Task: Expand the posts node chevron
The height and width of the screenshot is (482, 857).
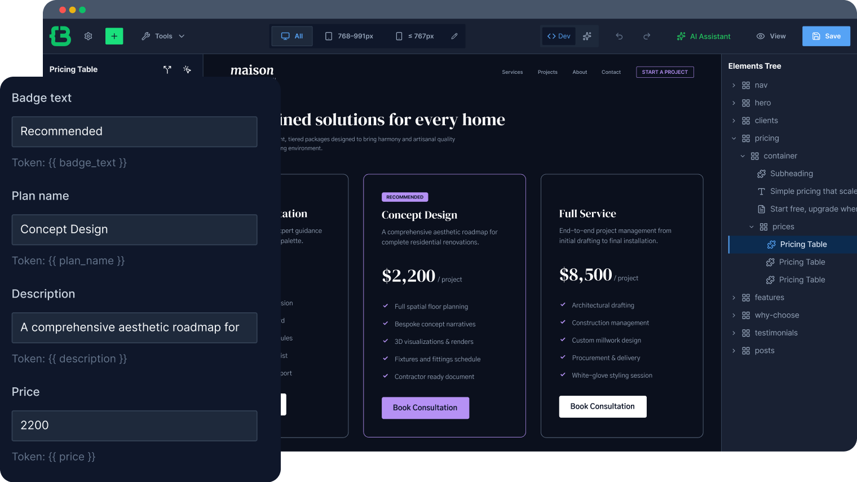Action: tap(734, 351)
